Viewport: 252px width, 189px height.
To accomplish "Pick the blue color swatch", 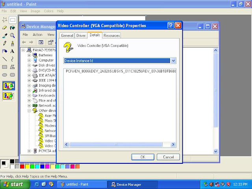I will [x=43, y=167].
